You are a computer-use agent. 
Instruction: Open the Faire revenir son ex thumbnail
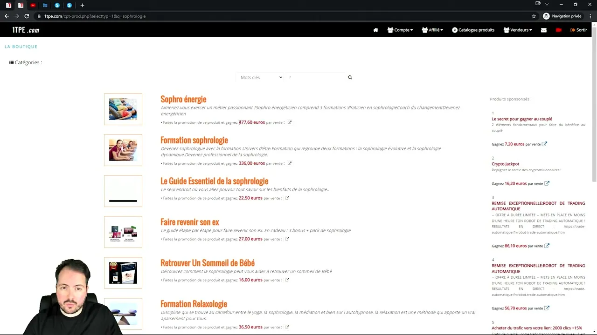click(123, 231)
